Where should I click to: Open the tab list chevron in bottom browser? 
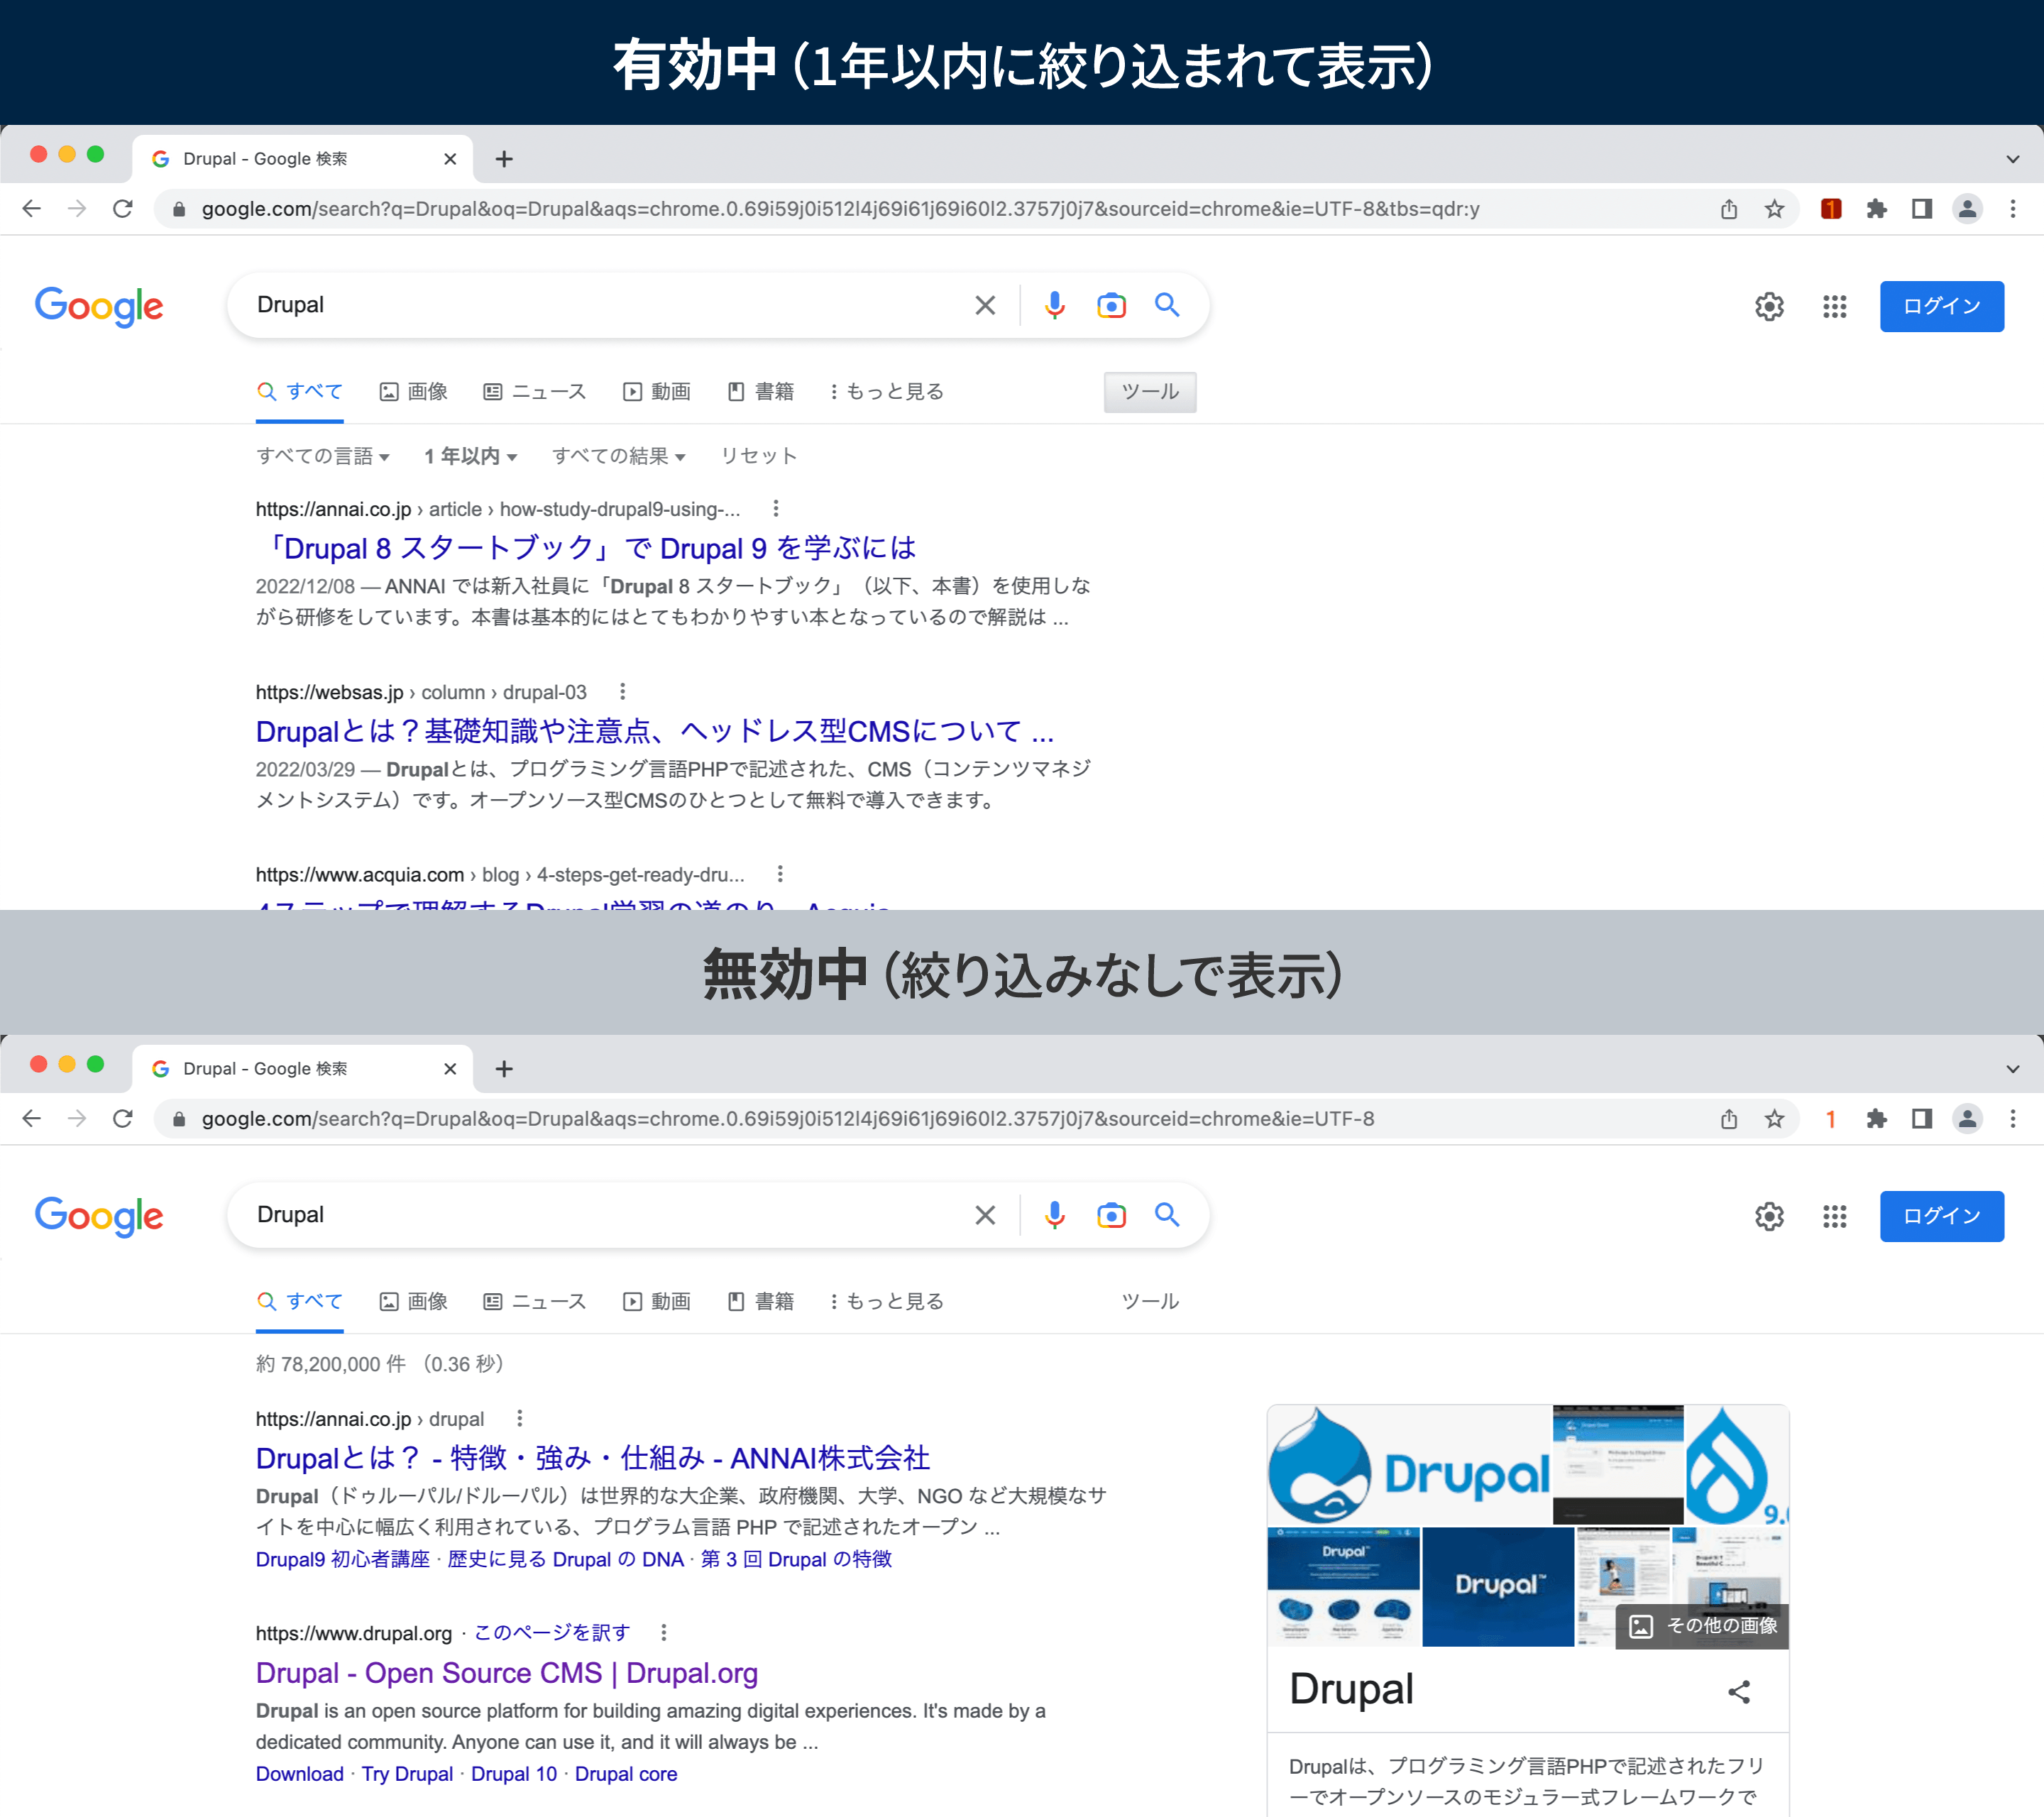pos(2012,1069)
